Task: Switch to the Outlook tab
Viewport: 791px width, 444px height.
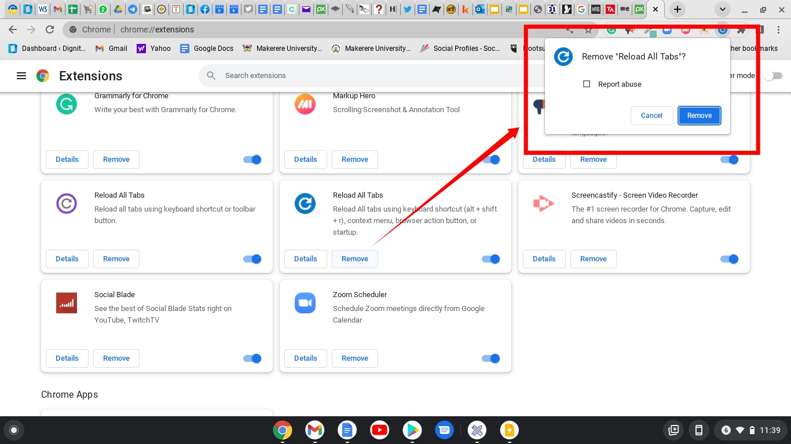Action: click(x=479, y=9)
